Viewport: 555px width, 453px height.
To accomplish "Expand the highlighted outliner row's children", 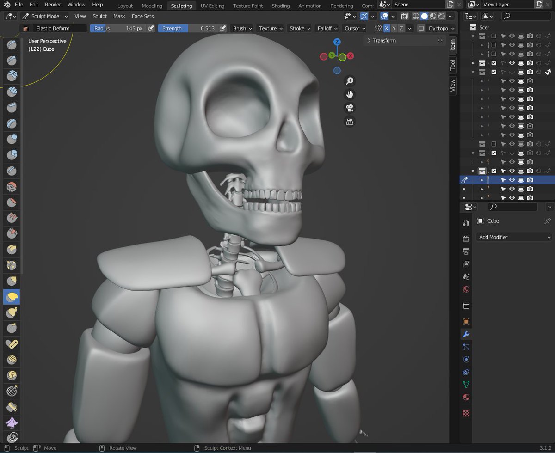I will 482,180.
